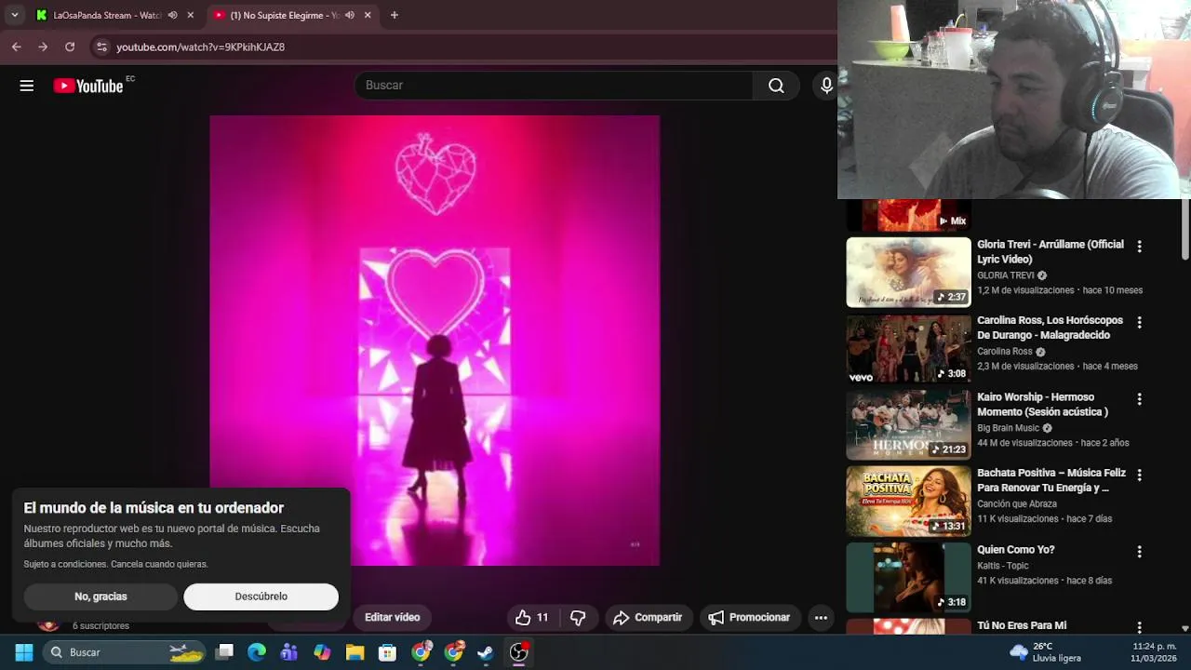
Task: Dismiss popup with No, gracias
Action: pos(100,596)
